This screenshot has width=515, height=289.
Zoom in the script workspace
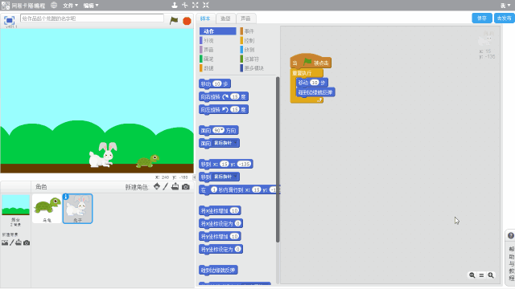(x=491, y=275)
